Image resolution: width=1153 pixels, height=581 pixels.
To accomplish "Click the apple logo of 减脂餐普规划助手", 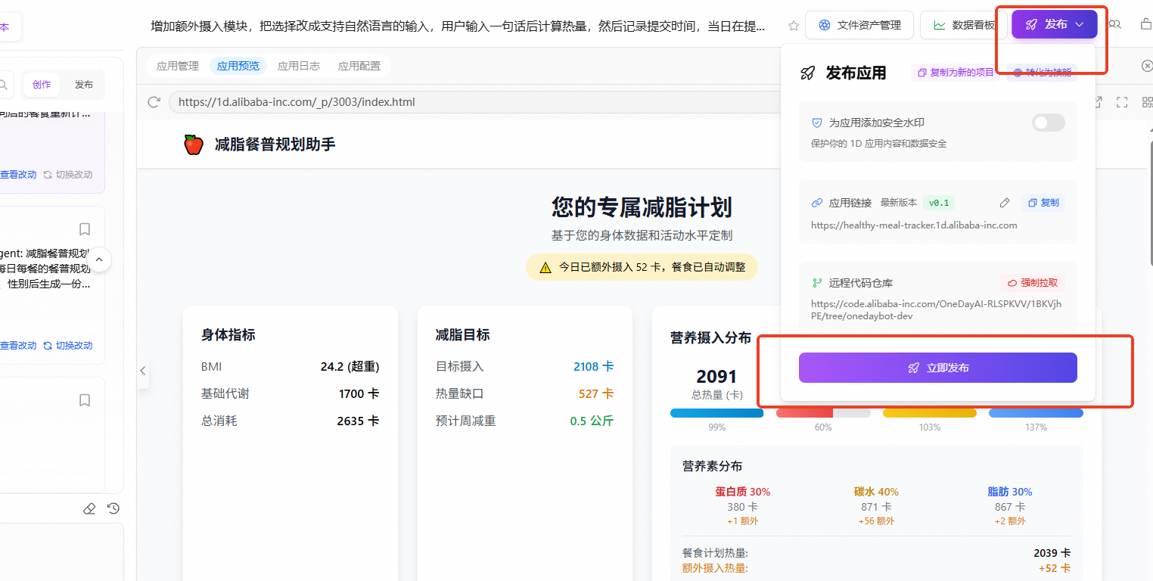I will pos(194,144).
